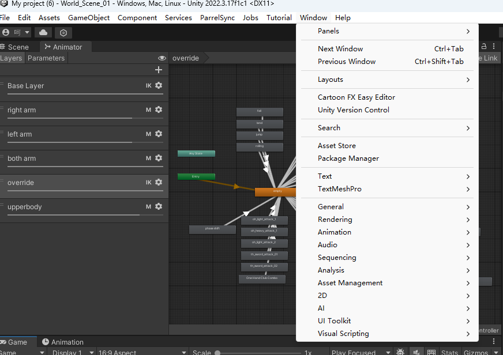This screenshot has height=355, width=503.
Task: Open the ParrelSync menu
Action: [217, 18]
